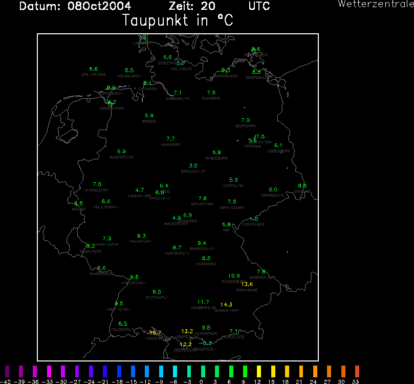This screenshot has height=384, width=414.
Task: Click the SCHWERIN station label
Action: tap(211, 98)
